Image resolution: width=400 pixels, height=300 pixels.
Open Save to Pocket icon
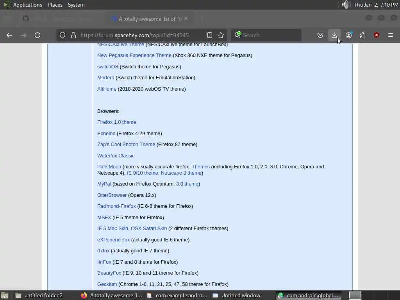pyautogui.click(x=320, y=35)
